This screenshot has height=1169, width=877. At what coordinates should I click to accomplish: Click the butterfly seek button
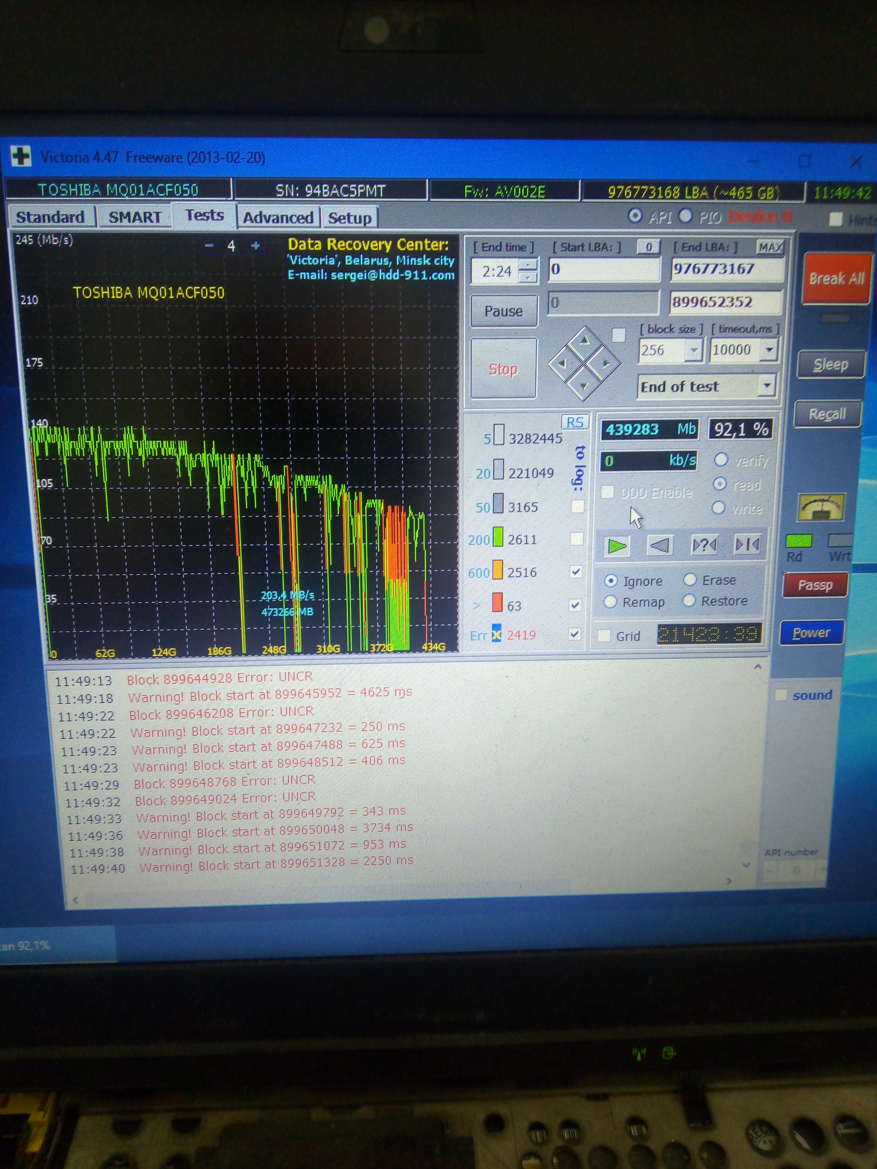748,544
